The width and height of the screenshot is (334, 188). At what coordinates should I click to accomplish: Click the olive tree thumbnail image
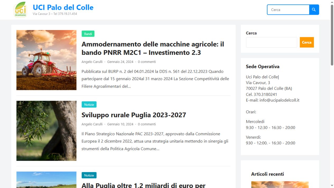pyautogui.click(x=46, y=131)
